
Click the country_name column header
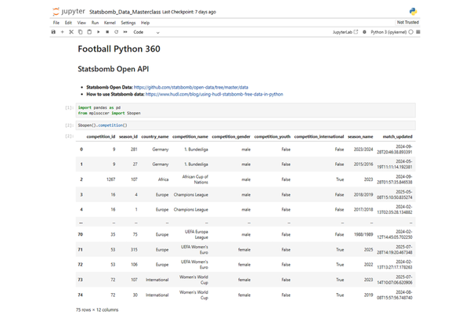click(x=155, y=137)
